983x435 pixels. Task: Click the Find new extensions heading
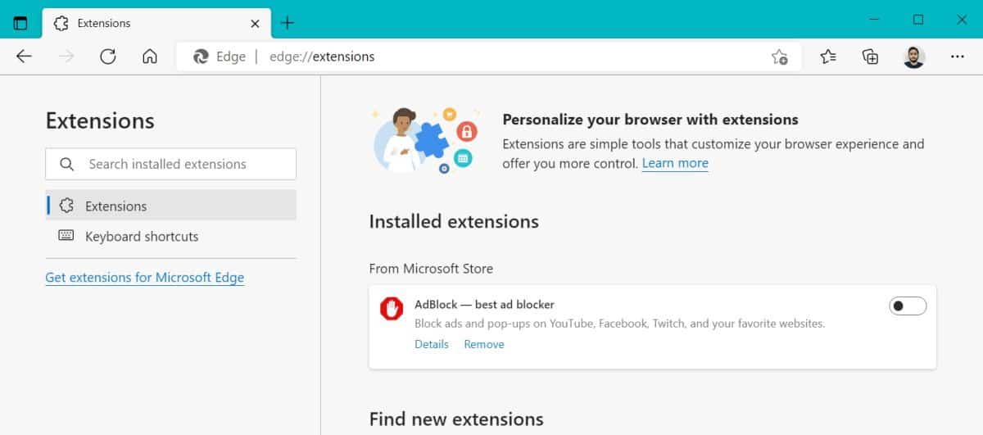pos(456,419)
